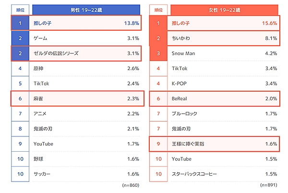Click the 王様に捧ぐ薬指 row
This screenshot has height=193, width=288.
224,144
